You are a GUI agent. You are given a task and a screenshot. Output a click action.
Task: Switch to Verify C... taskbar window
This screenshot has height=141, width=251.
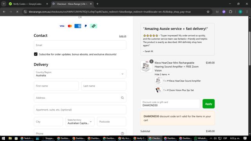(x=140, y=138)
